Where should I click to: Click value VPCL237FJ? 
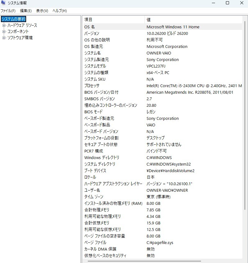pyautogui.click(x=156, y=66)
